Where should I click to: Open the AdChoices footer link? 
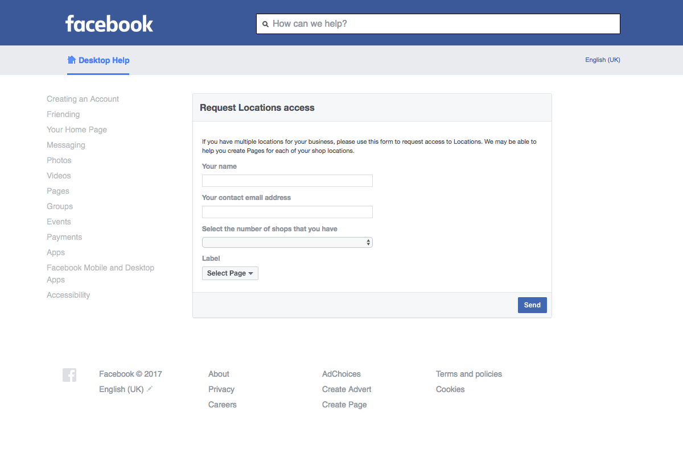click(x=341, y=374)
